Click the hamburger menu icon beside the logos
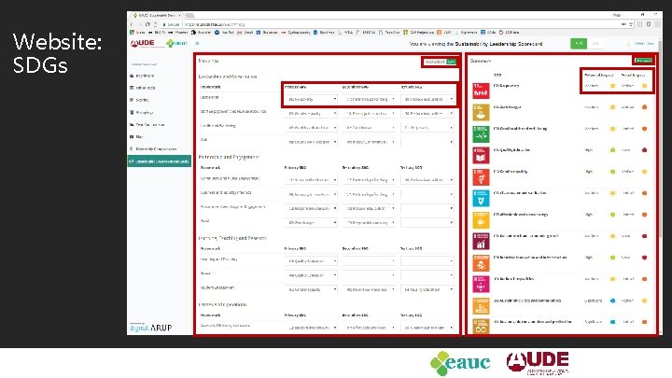This screenshot has width=672, height=378. click(197, 43)
